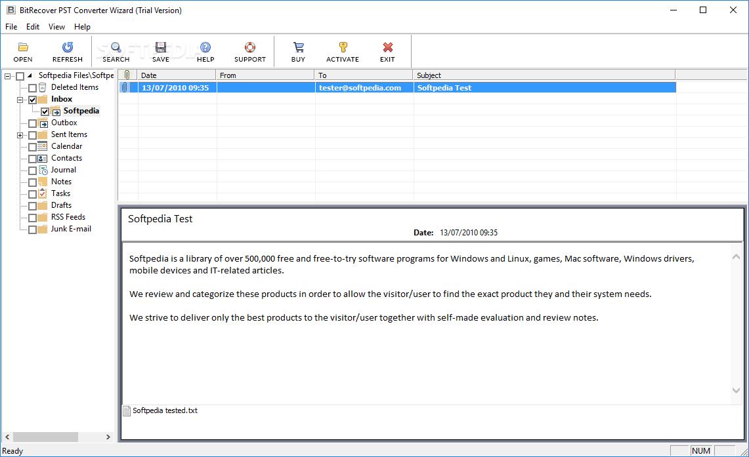Click the Calendar icon in tree
Screen dimensions: 749x457
(43, 146)
